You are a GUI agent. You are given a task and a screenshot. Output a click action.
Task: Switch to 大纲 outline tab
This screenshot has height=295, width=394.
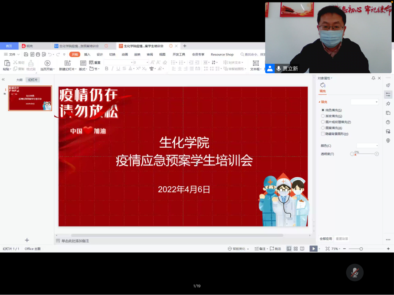(20, 80)
